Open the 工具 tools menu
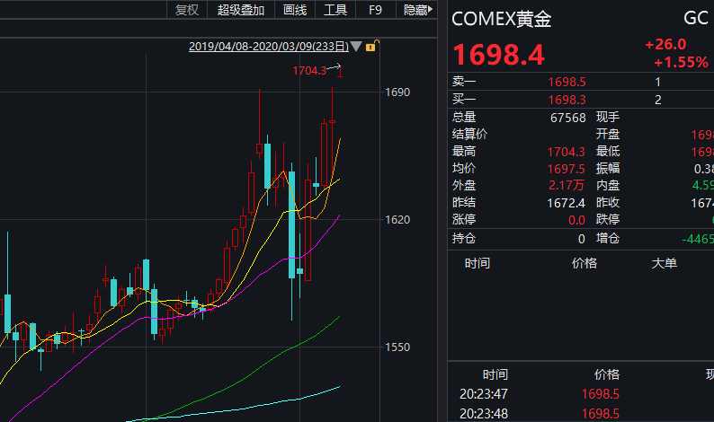 (x=335, y=10)
